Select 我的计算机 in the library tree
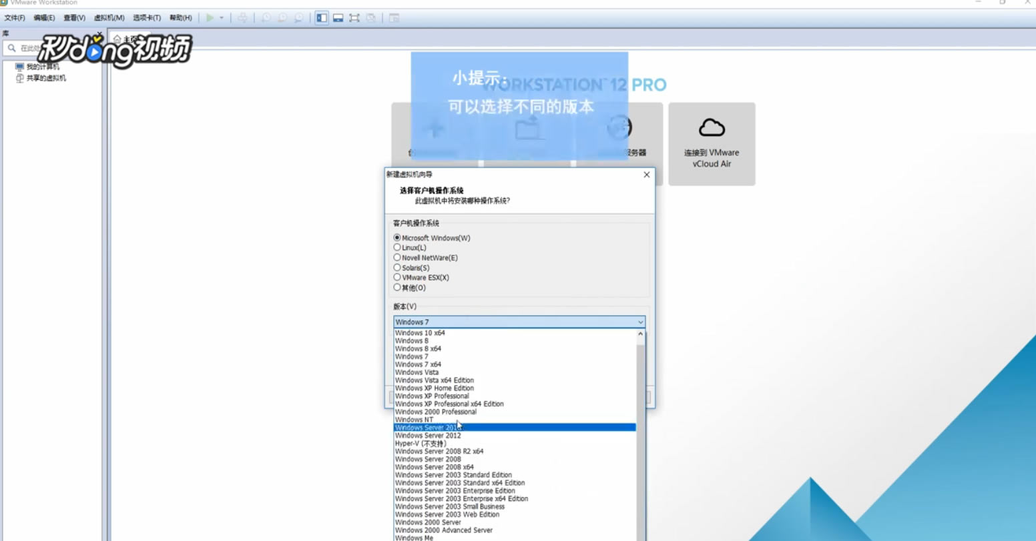This screenshot has width=1036, height=541. click(43, 67)
